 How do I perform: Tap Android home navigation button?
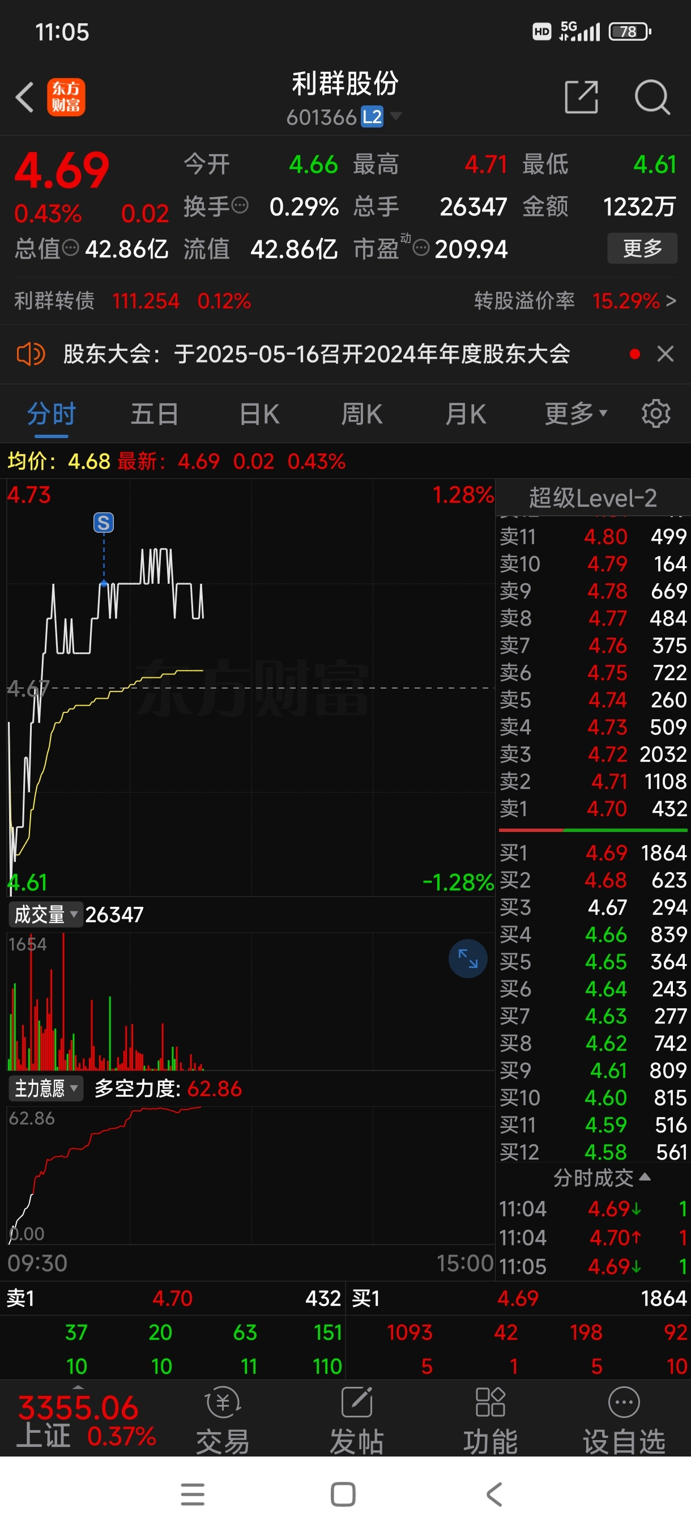coord(343,1494)
